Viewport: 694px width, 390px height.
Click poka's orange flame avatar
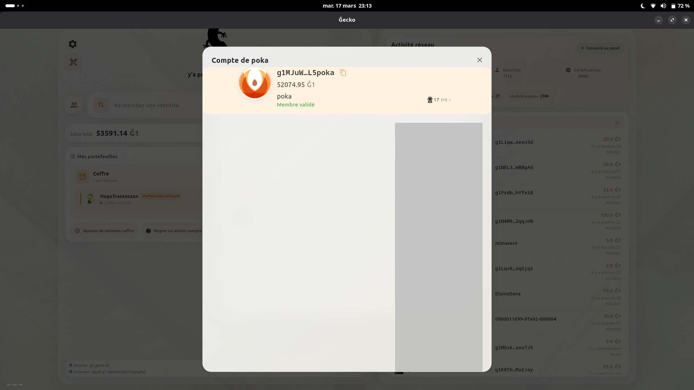pos(254,83)
